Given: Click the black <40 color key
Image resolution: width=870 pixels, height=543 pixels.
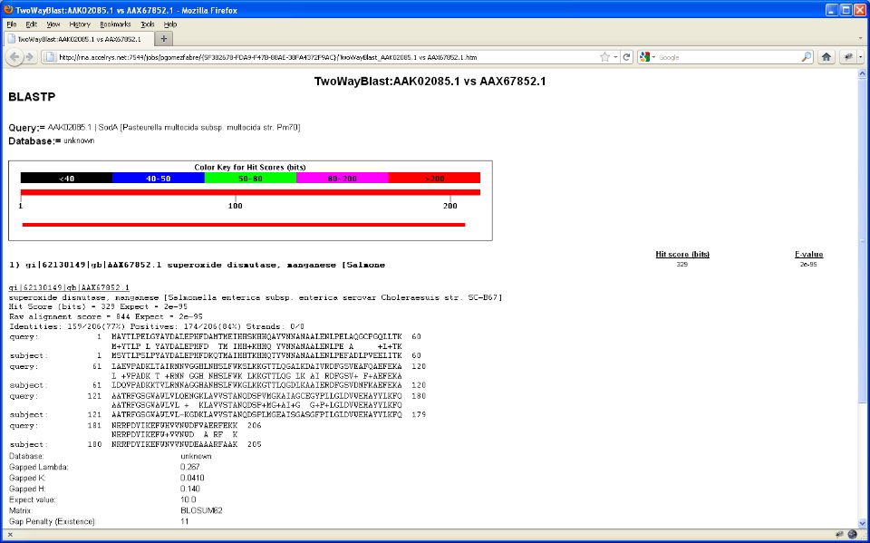Looking at the screenshot, I should coord(66,179).
